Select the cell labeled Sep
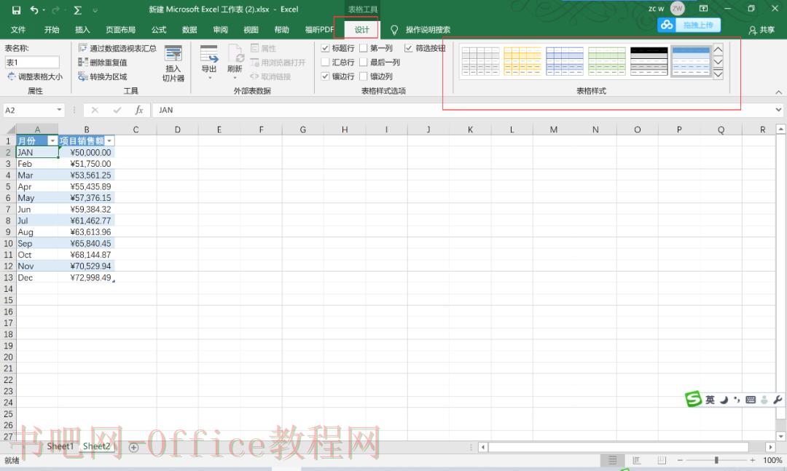 [x=37, y=243]
